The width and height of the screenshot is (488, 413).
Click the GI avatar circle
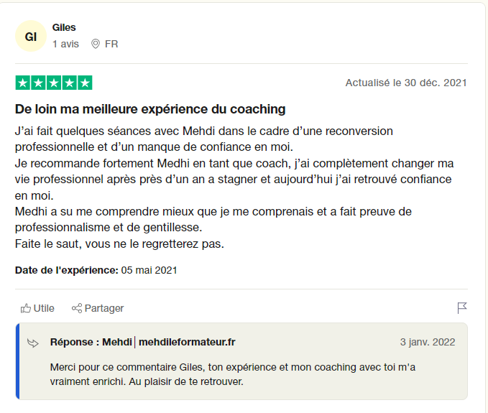(x=31, y=37)
